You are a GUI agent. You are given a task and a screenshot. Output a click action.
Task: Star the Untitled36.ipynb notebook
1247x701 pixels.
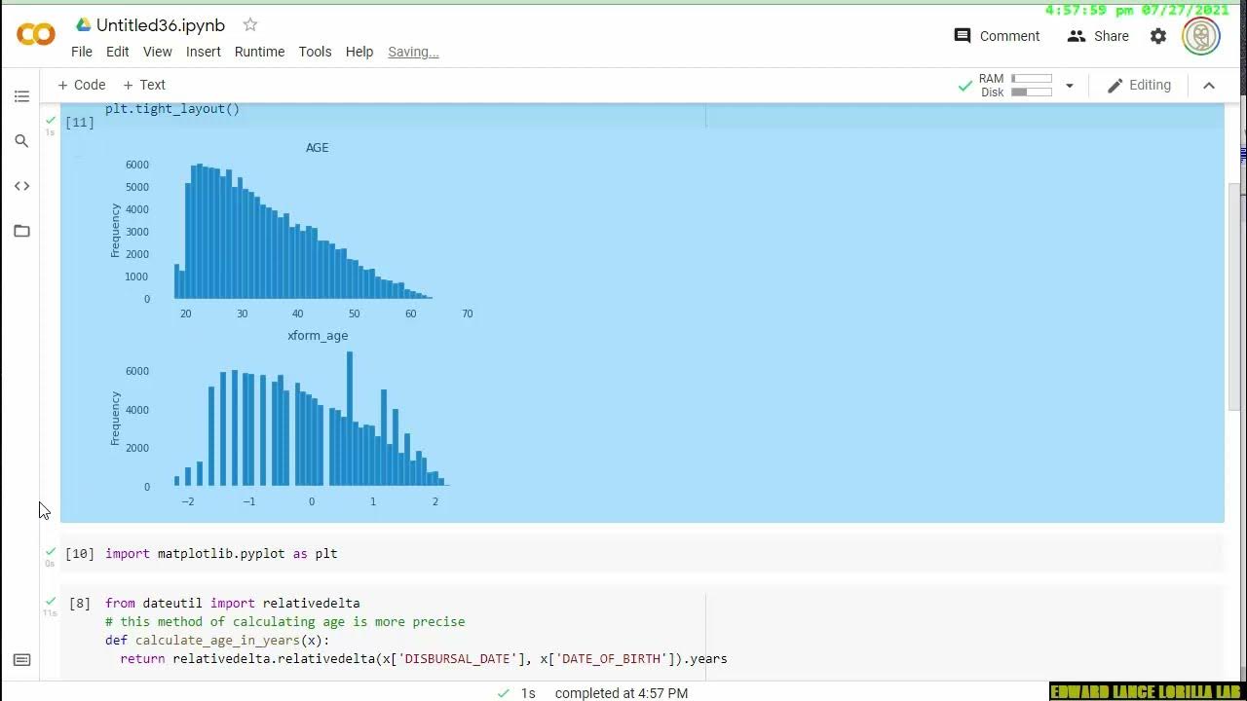pos(250,24)
